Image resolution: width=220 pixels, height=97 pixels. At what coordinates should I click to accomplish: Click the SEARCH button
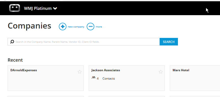pyautogui.click(x=169, y=42)
